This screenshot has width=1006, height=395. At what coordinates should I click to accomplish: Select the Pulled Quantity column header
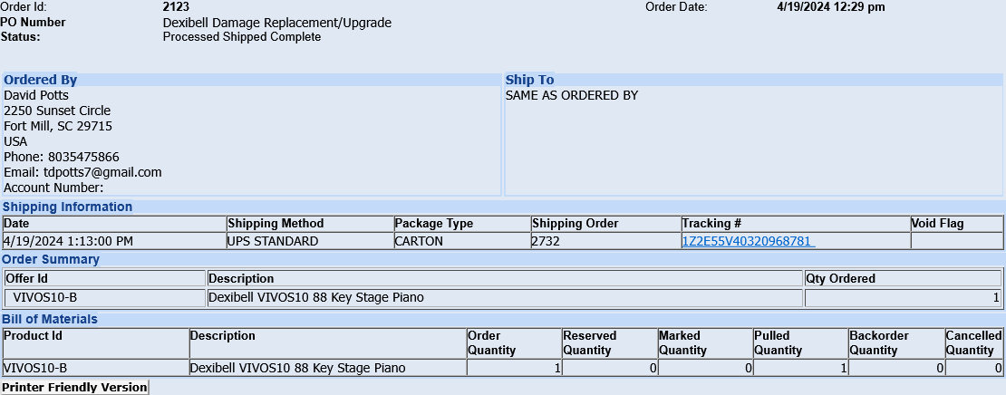pyautogui.click(x=778, y=342)
